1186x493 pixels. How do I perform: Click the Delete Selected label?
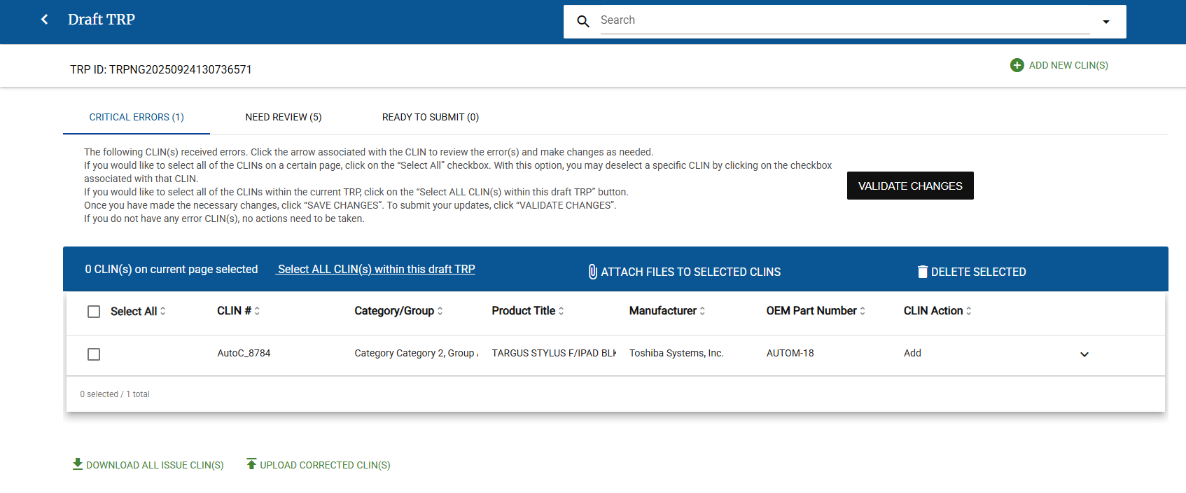979,272
